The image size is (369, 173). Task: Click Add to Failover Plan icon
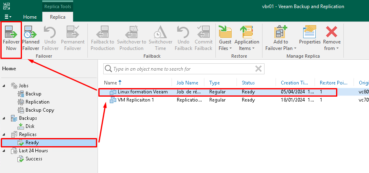pyautogui.click(x=280, y=32)
